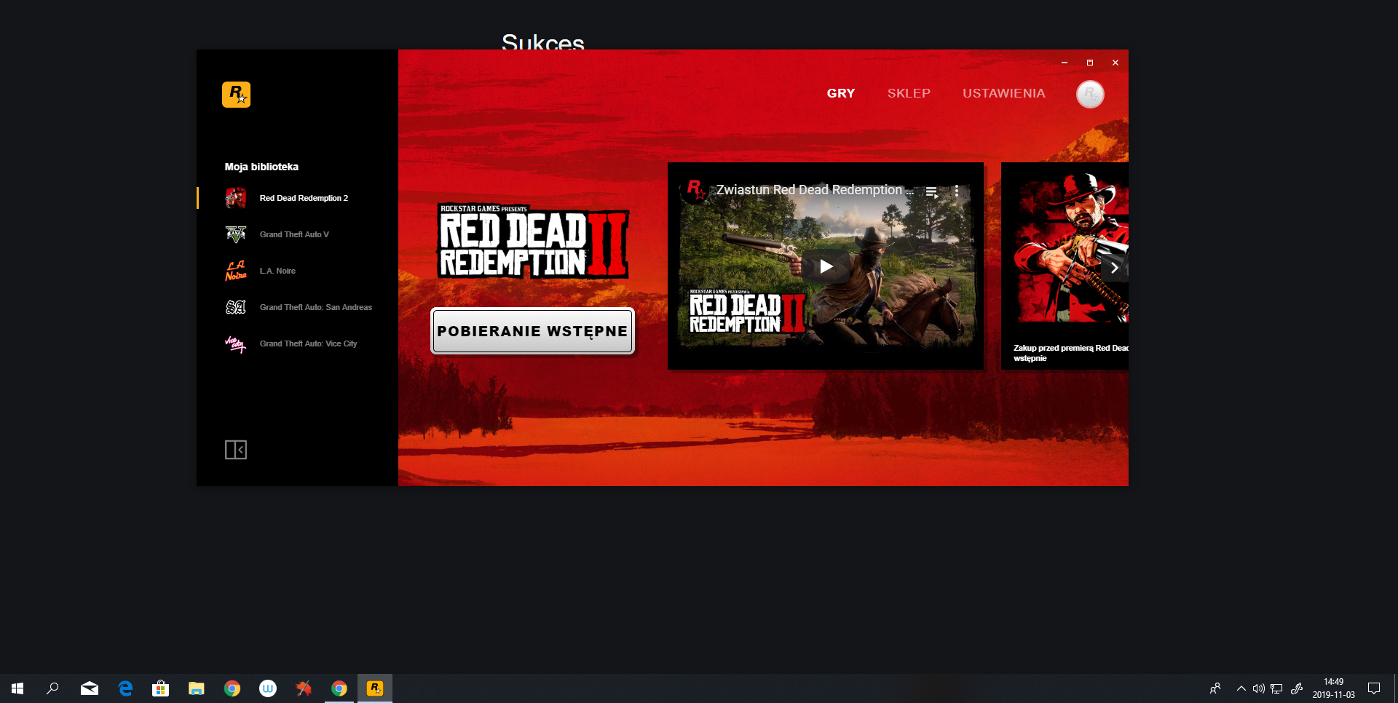Select L.A. Noire text label
This screenshot has width=1398, height=703.
277,271
